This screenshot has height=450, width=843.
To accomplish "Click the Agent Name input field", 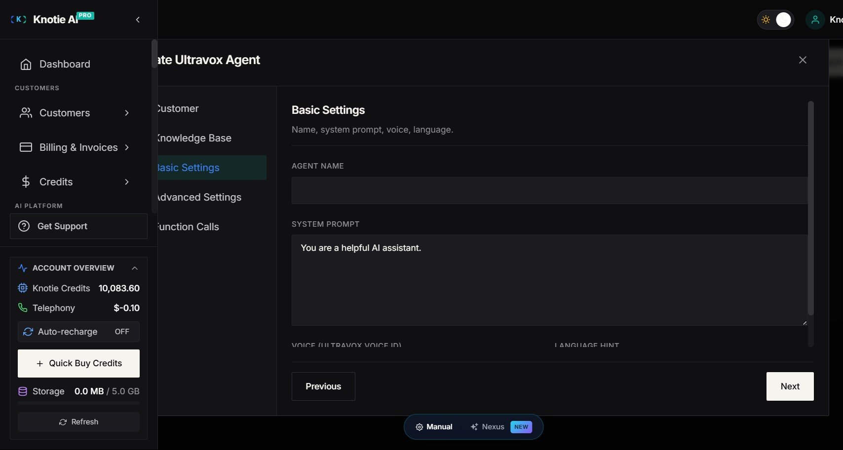I will pos(549,191).
